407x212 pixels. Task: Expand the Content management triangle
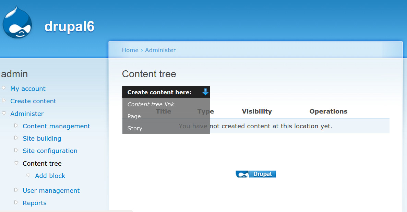[16, 126]
